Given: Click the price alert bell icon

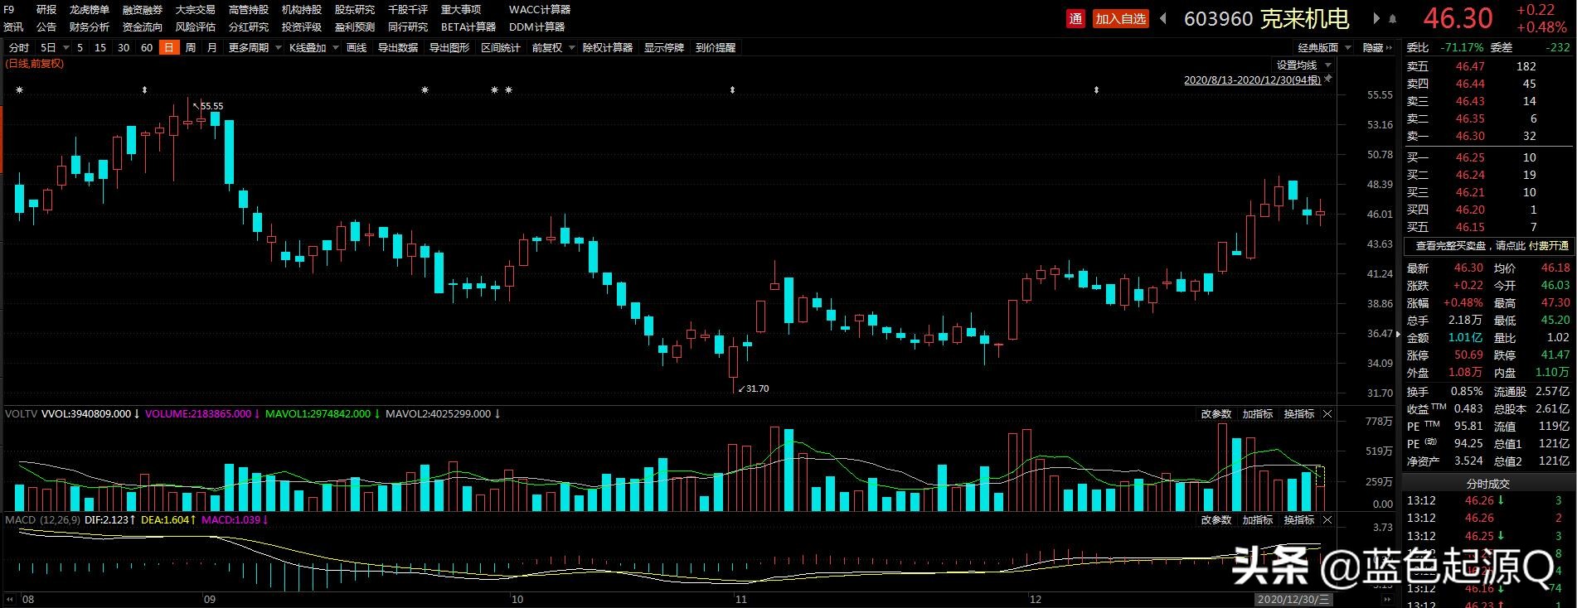Looking at the screenshot, I should point(1393,19).
